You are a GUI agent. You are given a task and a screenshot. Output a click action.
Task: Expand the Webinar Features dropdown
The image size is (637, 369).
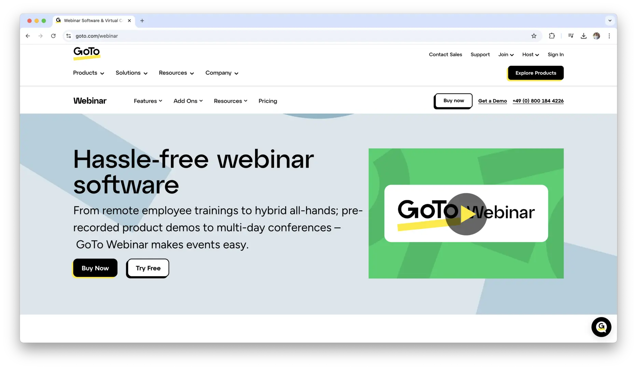148,101
